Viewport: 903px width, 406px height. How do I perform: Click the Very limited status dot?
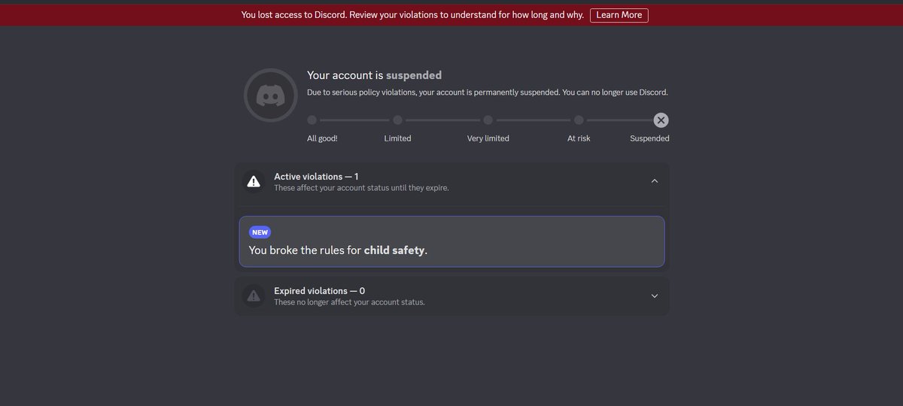click(488, 120)
